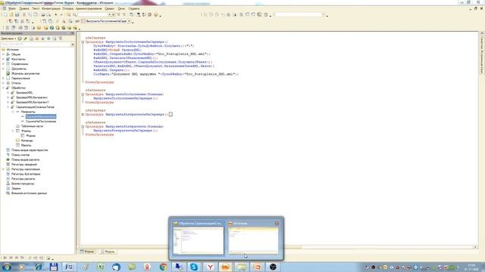Viewport: 485px width, 272px height.
Task: Open the Обработка СериализацияСло... window preview thumbnail
Action: tap(199, 238)
